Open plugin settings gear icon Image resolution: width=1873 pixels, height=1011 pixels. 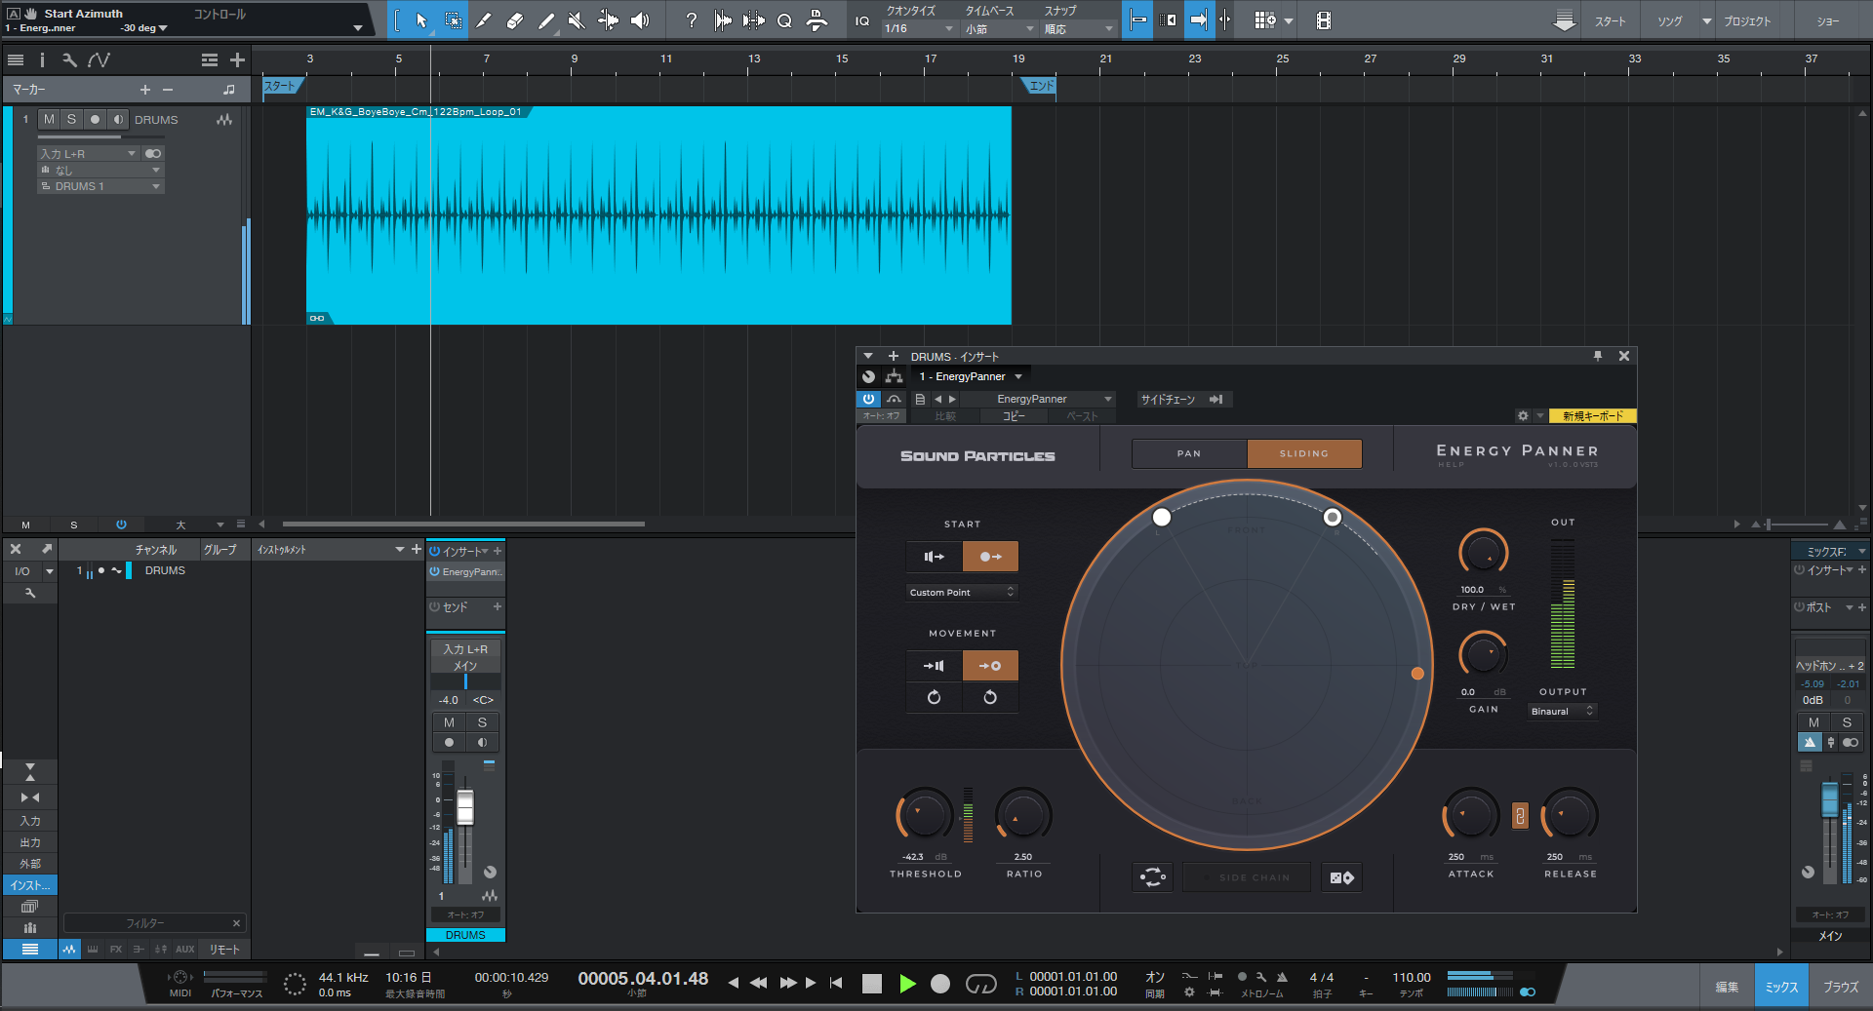coord(1523,416)
